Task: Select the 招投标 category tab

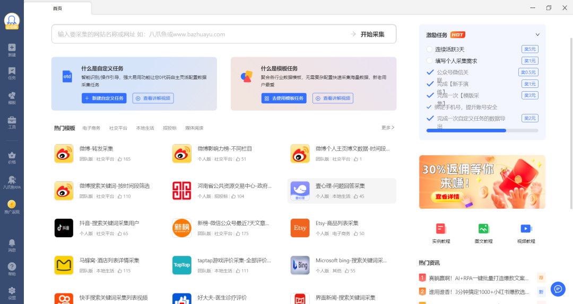Action: tap(170, 128)
